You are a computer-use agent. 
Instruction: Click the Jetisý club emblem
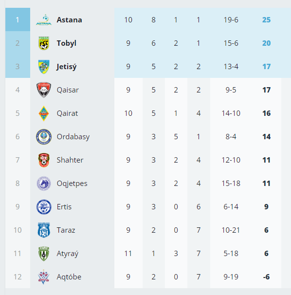coord(44,67)
